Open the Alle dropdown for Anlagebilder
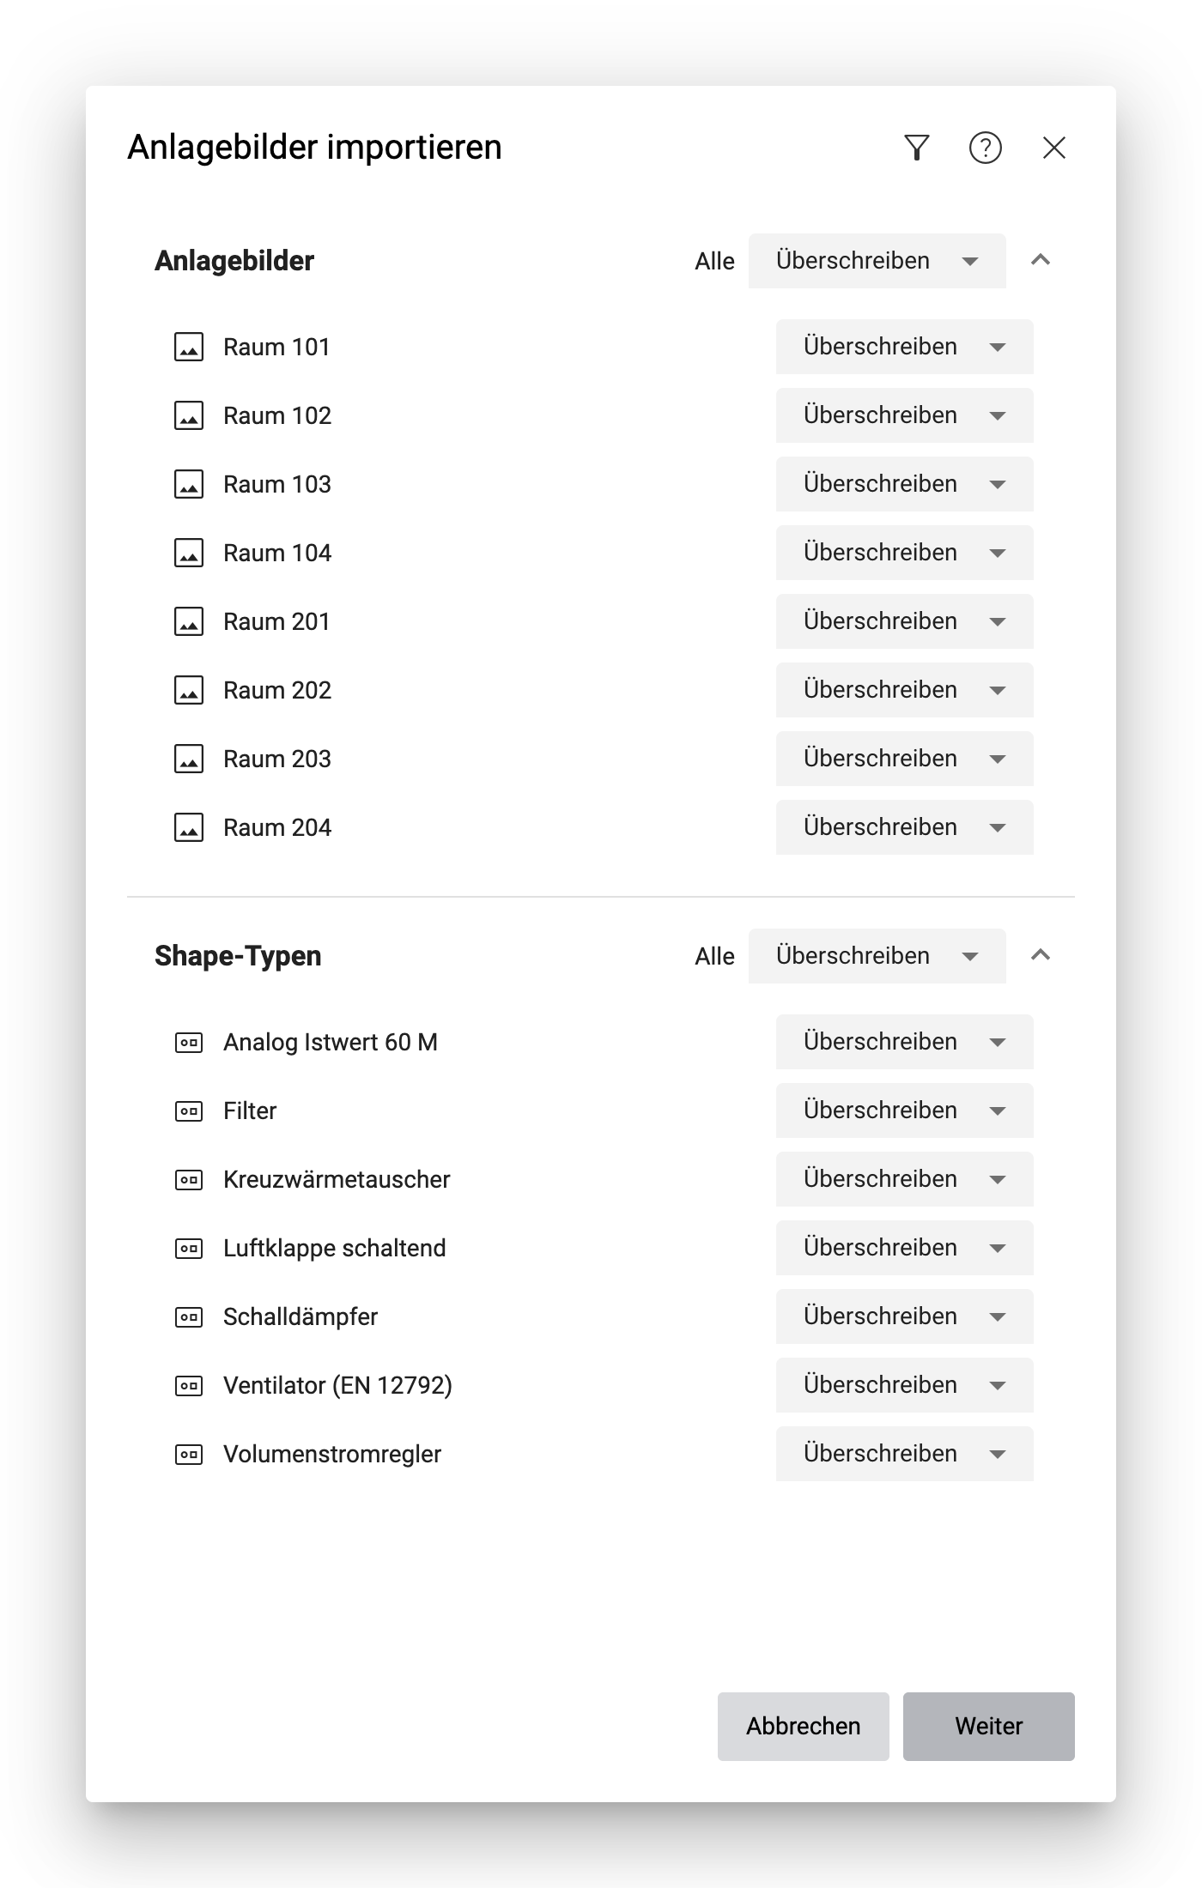 [877, 260]
